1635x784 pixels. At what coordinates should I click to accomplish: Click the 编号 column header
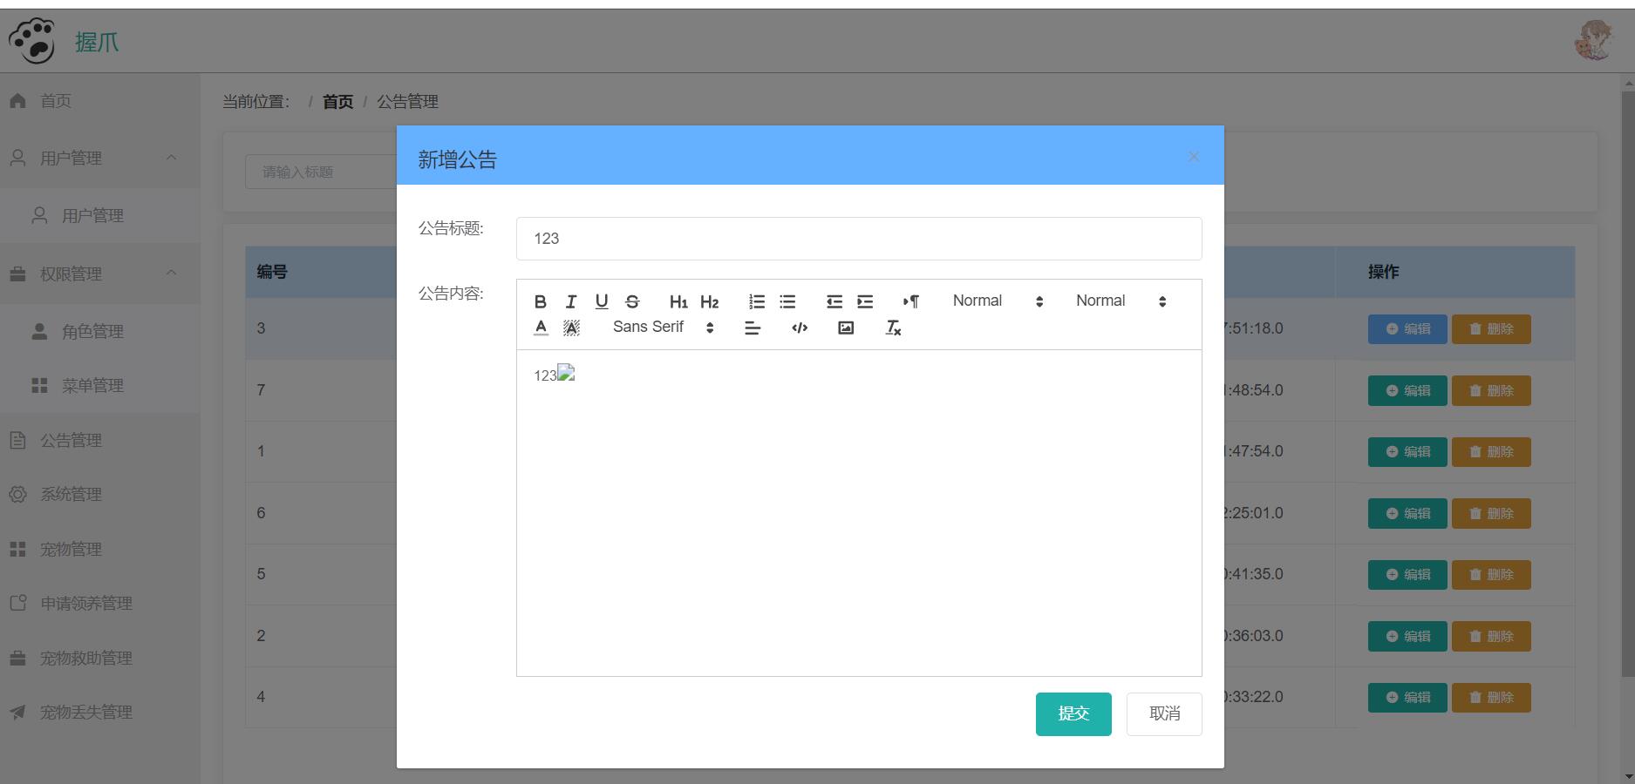click(272, 272)
